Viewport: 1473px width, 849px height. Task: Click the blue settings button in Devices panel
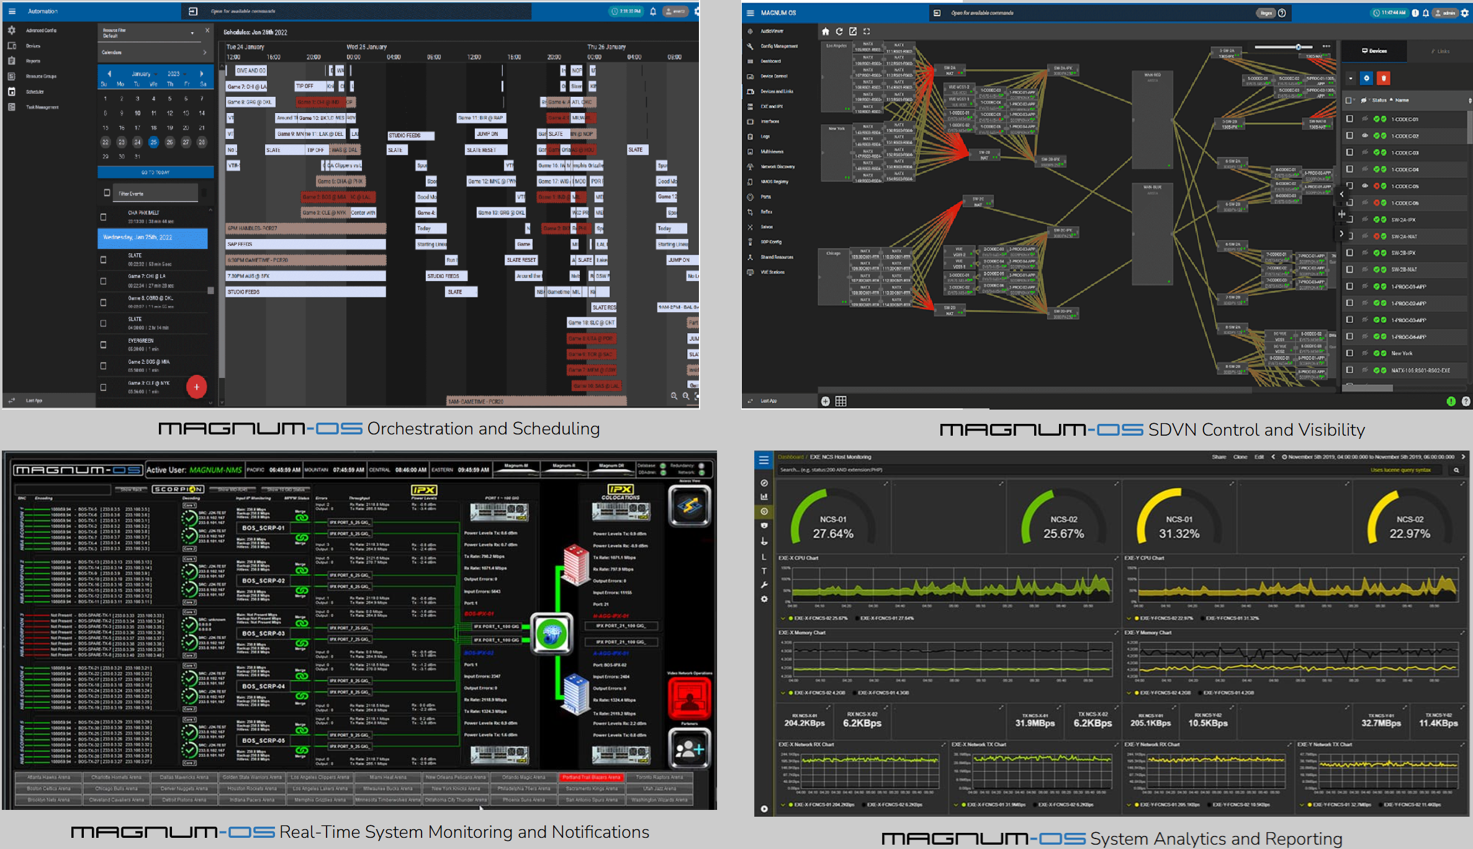coord(1366,78)
